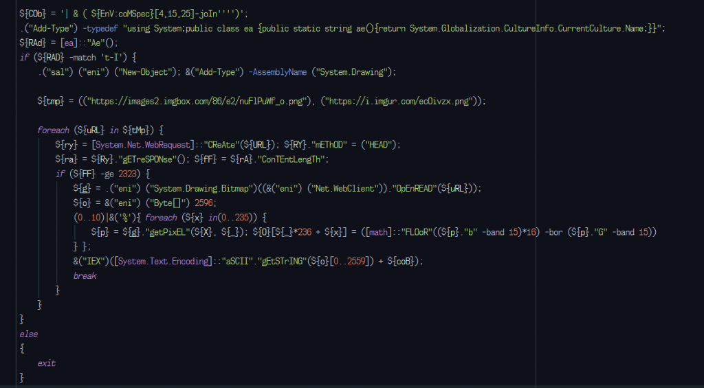This screenshot has width=704, height=388.
Task: Click the 't-I' match pattern
Action: 111,58
